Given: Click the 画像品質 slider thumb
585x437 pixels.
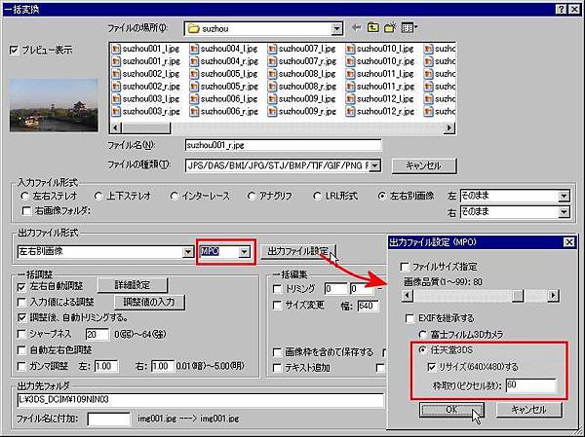Looking at the screenshot, I should click(518, 296).
